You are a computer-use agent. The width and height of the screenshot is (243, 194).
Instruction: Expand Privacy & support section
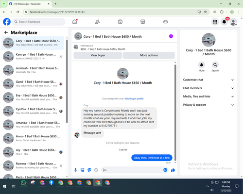point(208,105)
